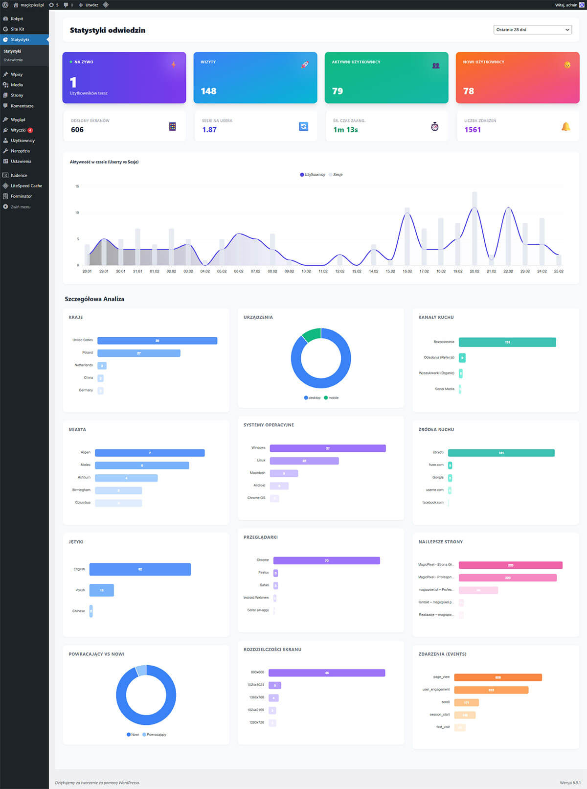Click the stopwatch icon on Śr. czas zaang. card
The height and width of the screenshot is (789, 587).
coord(434,127)
